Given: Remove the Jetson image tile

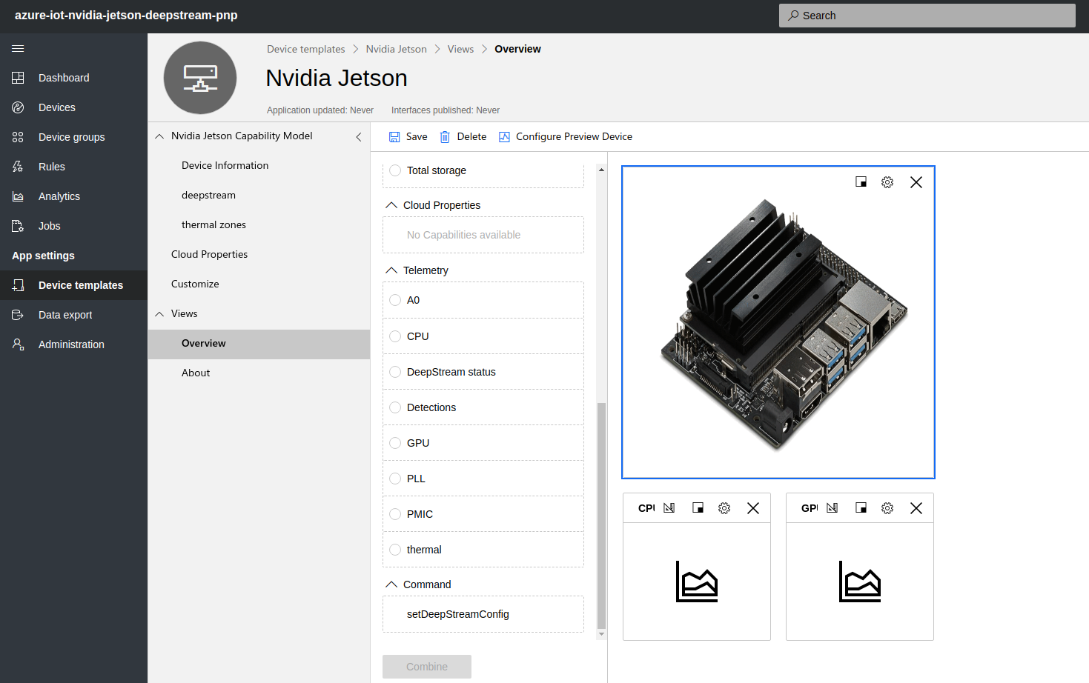Looking at the screenshot, I should tap(916, 182).
